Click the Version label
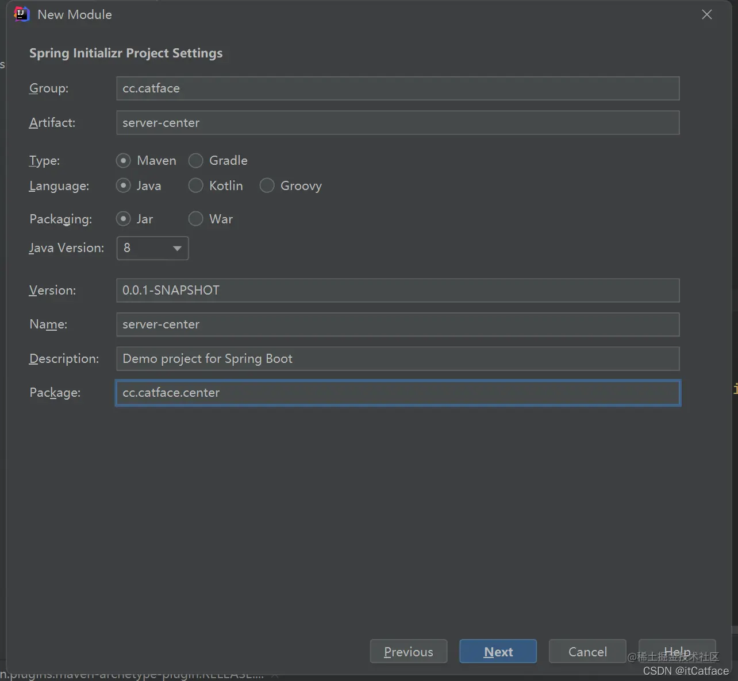The height and width of the screenshot is (681, 738). tap(53, 291)
